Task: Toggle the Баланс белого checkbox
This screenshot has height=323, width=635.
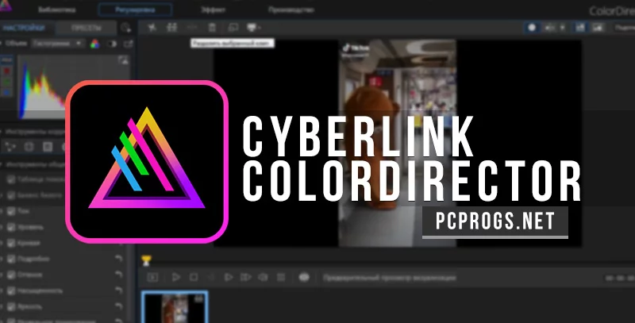Action: (11, 195)
